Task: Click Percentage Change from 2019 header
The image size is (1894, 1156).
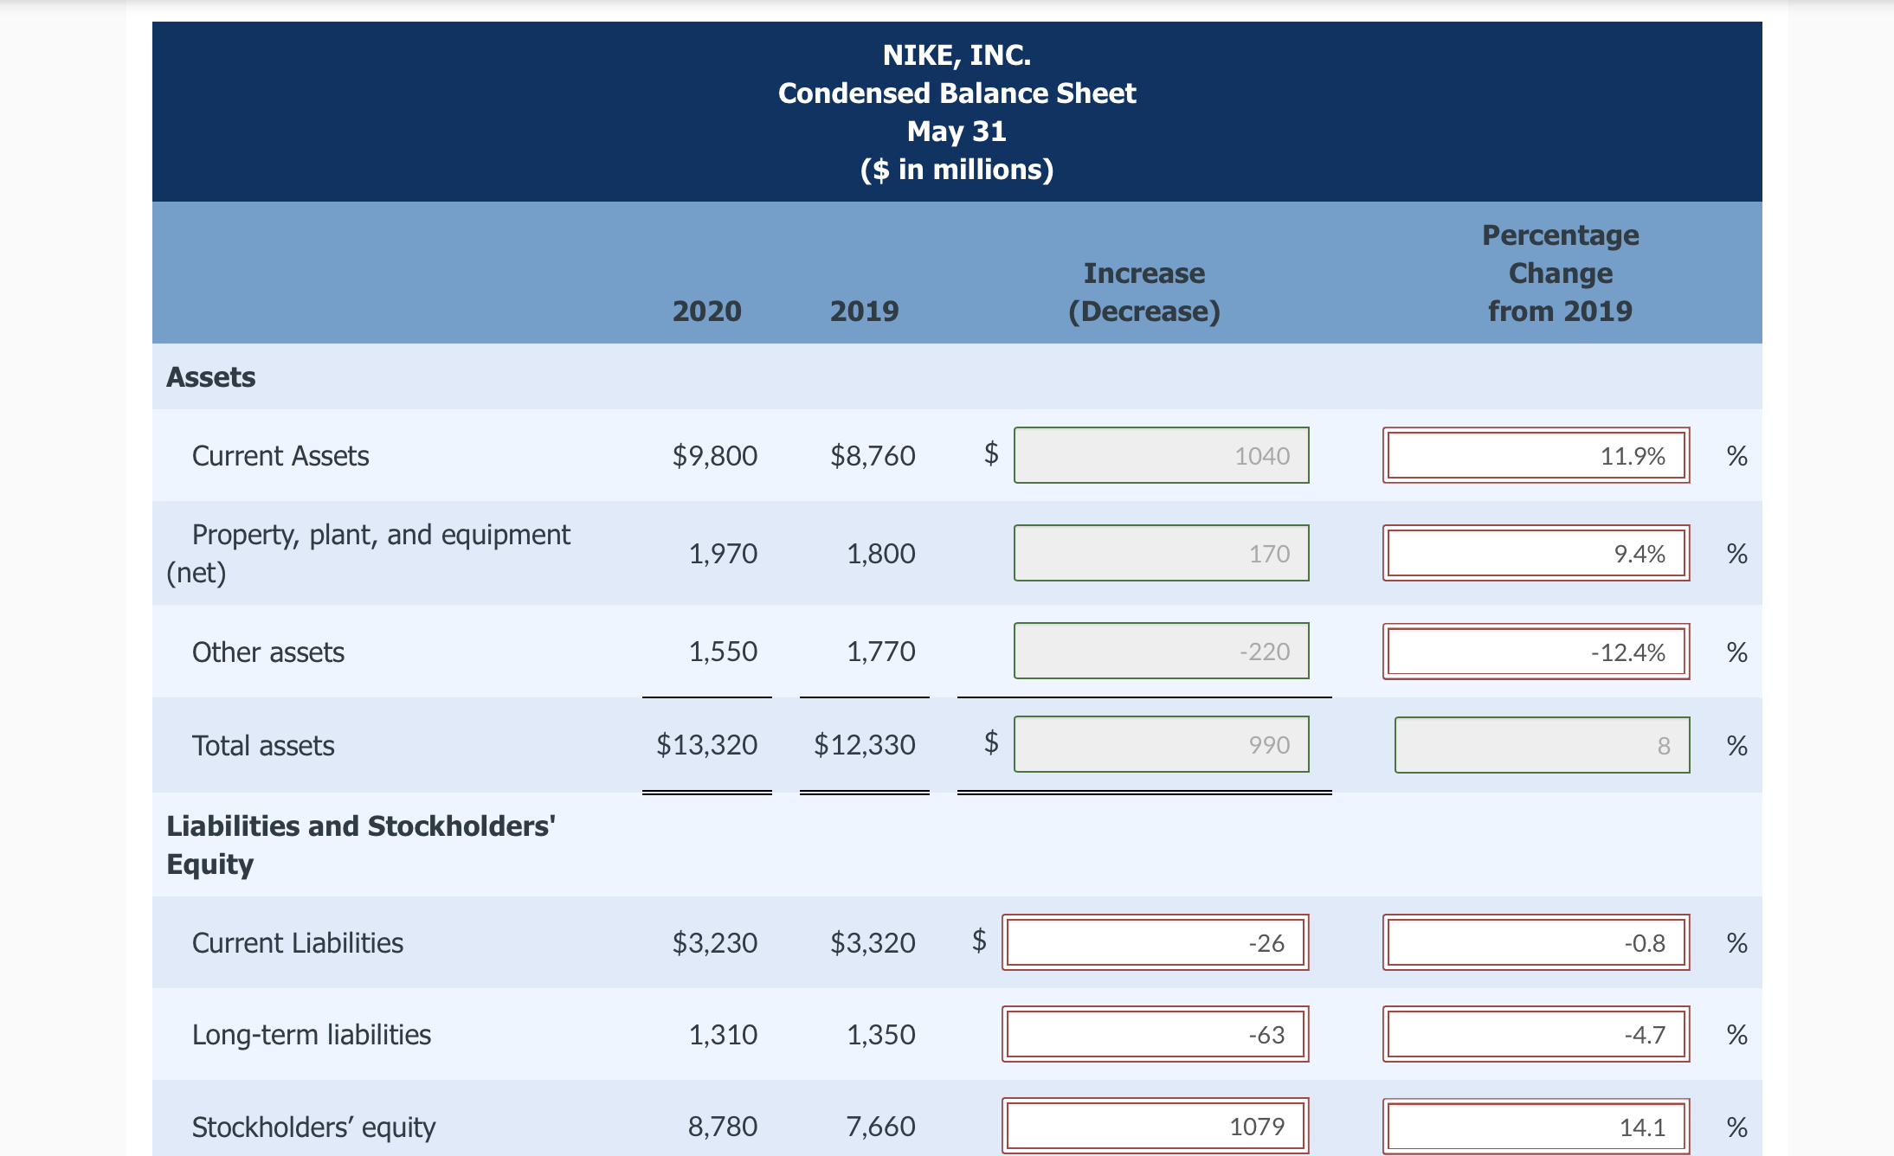Action: click(1560, 273)
